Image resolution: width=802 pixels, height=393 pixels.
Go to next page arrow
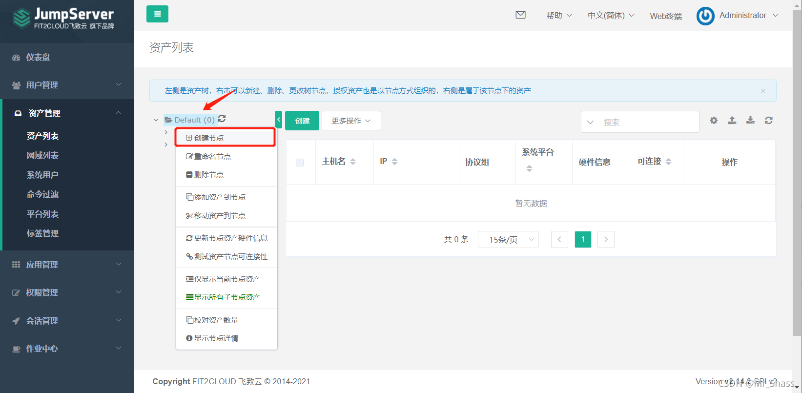606,239
